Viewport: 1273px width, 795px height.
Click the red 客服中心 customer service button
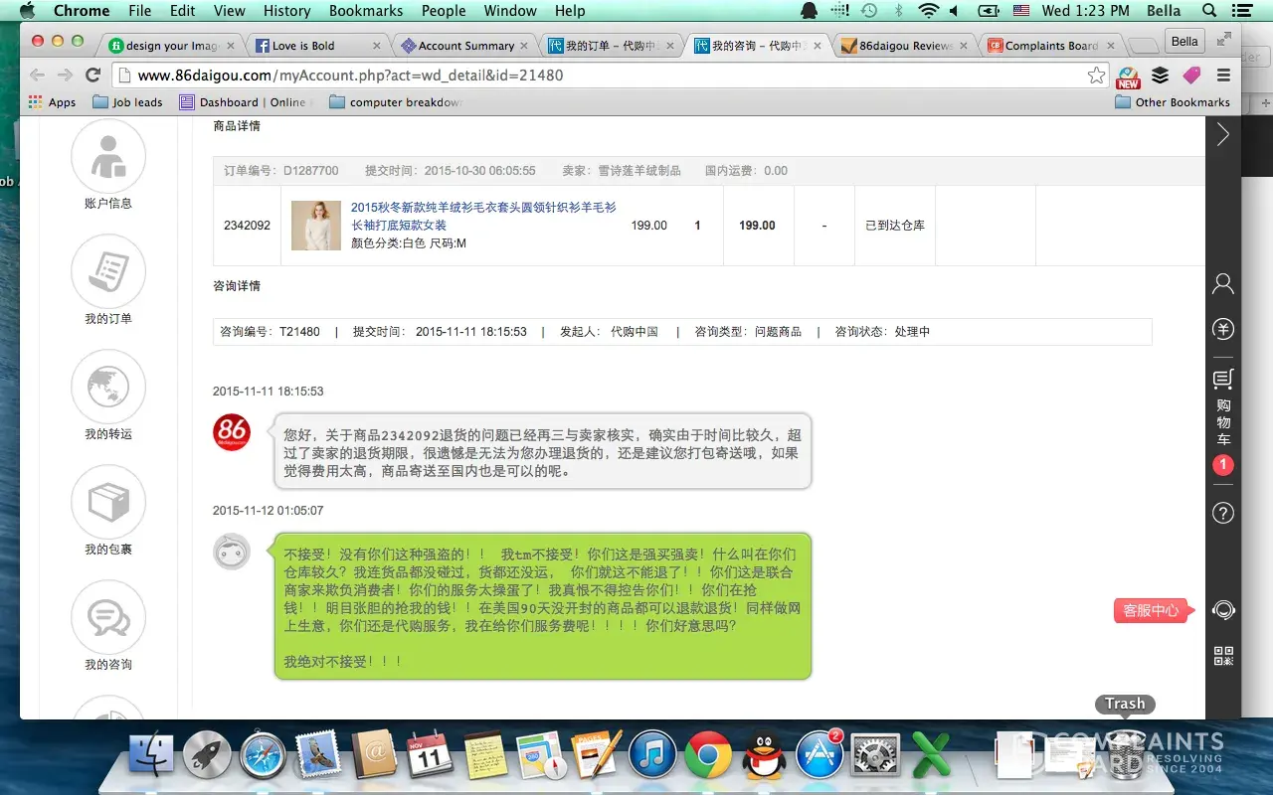[1151, 610]
